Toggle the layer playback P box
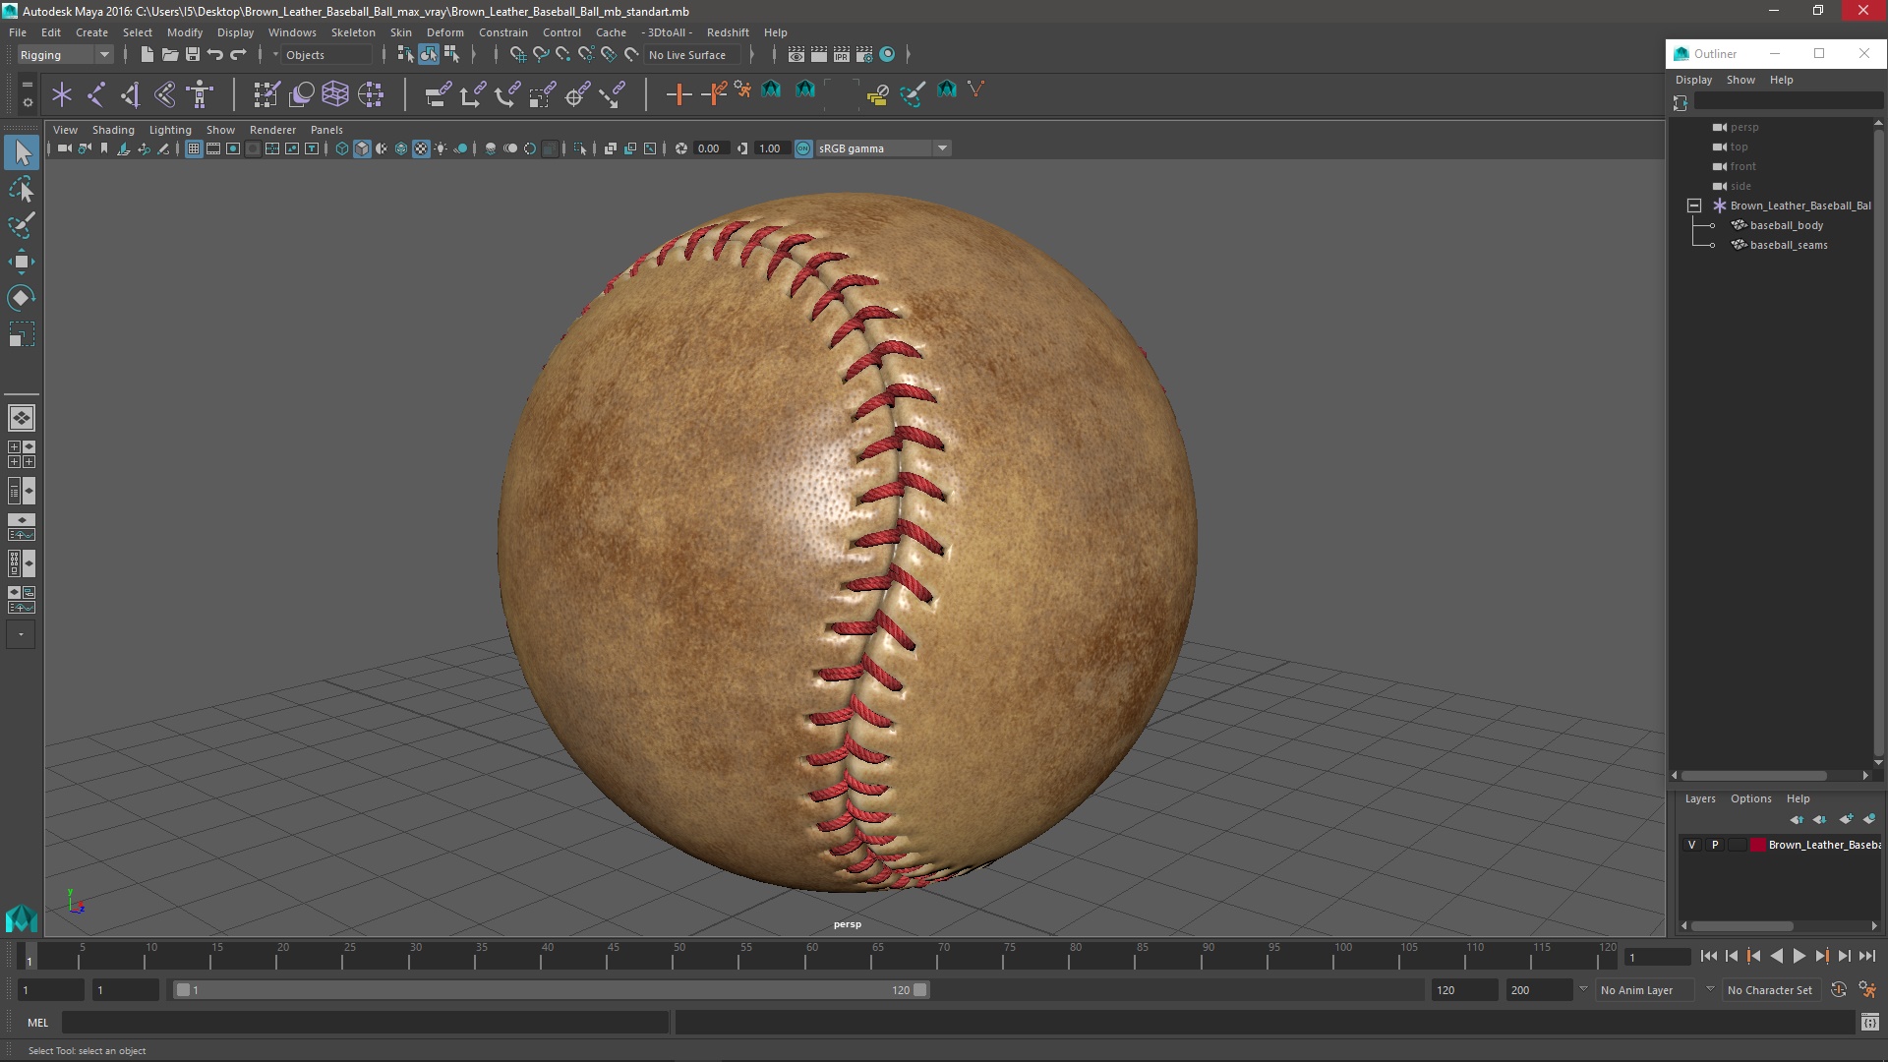This screenshot has width=1888, height=1062. (x=1715, y=845)
